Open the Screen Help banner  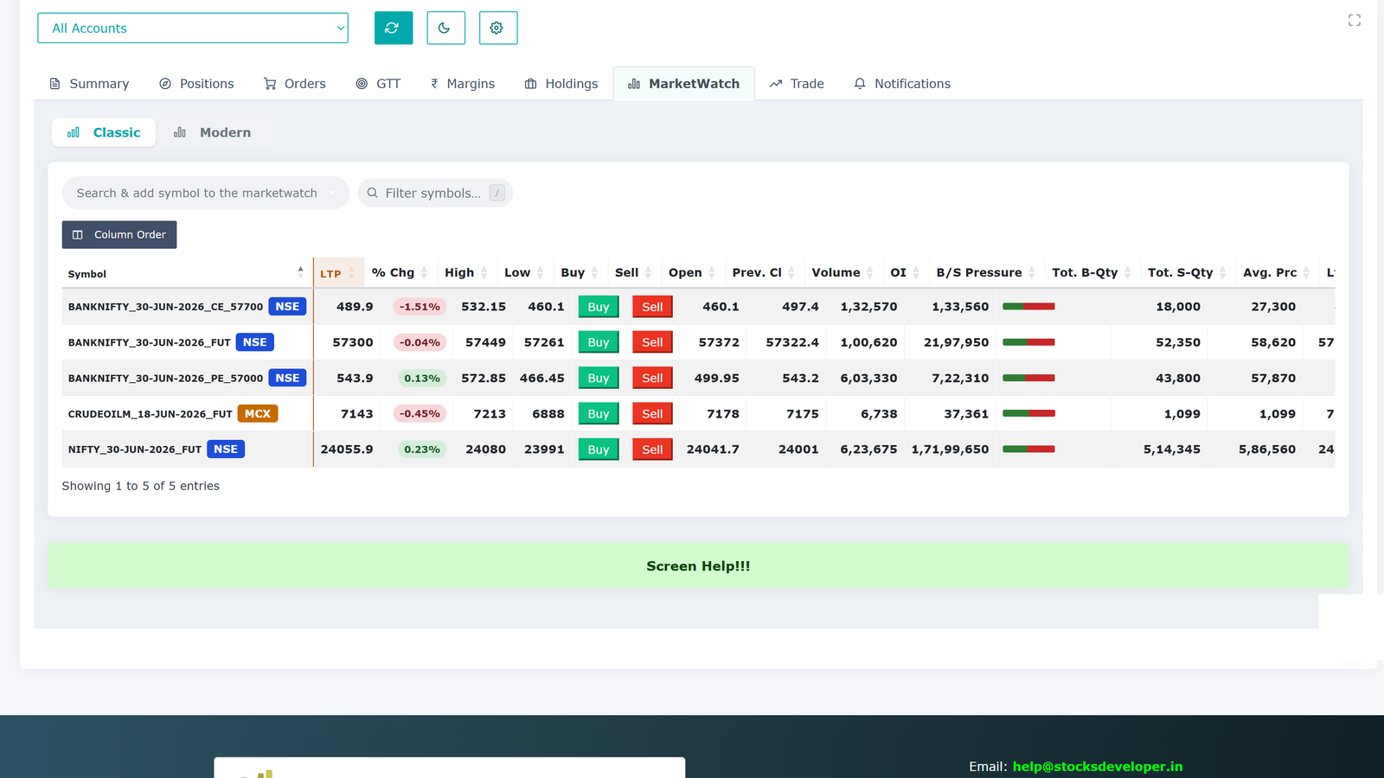click(x=698, y=566)
